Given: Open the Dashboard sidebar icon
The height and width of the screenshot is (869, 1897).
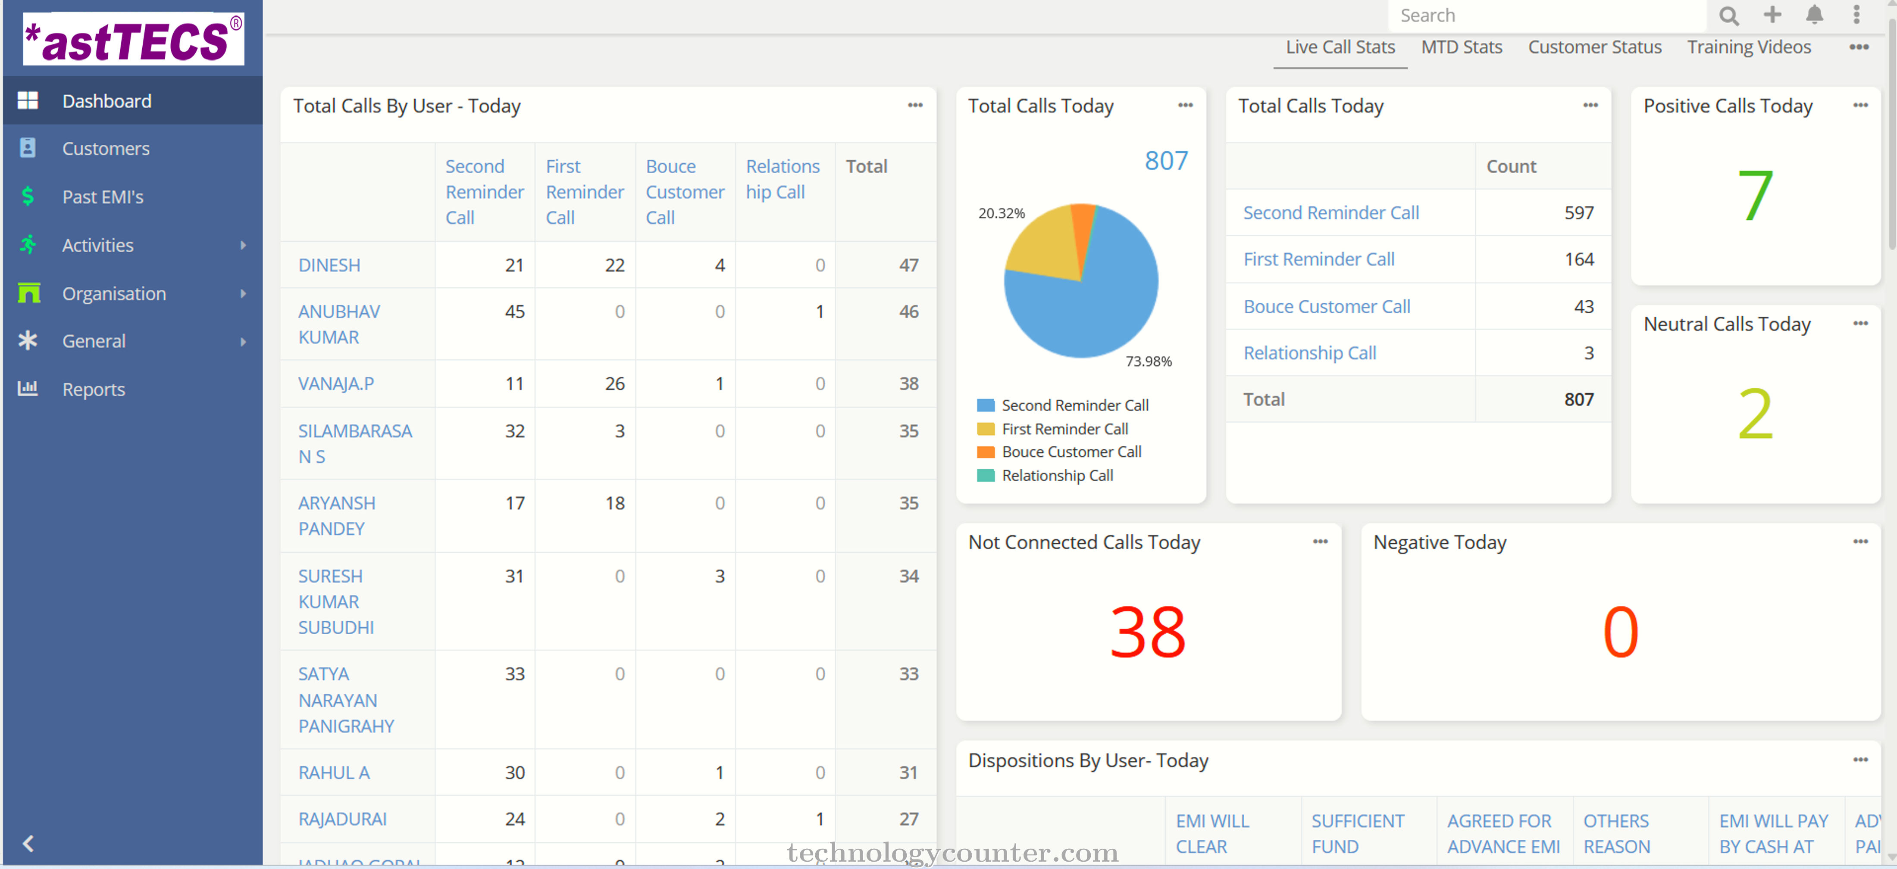Looking at the screenshot, I should point(27,101).
